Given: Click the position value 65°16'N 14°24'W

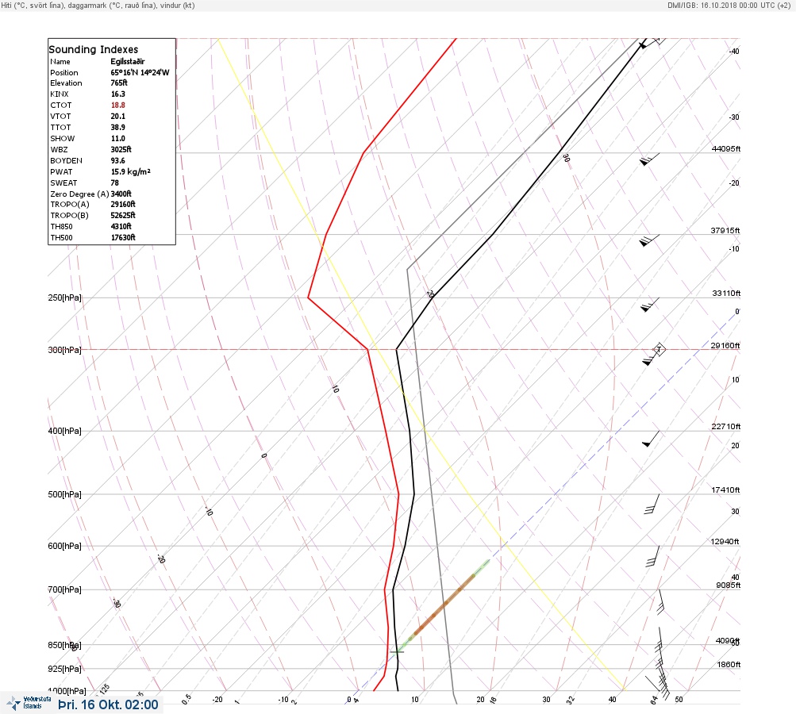Looking at the screenshot, I should point(140,72).
